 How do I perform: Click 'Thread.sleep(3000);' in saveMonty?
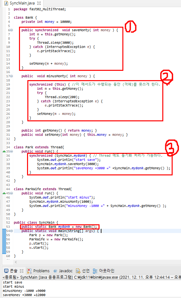55,42
